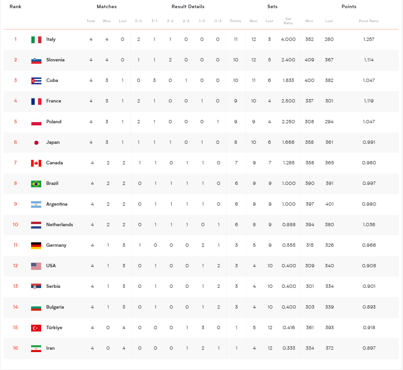Click the Germany flag icon
Image resolution: width=403 pixels, height=370 pixels.
coord(36,246)
